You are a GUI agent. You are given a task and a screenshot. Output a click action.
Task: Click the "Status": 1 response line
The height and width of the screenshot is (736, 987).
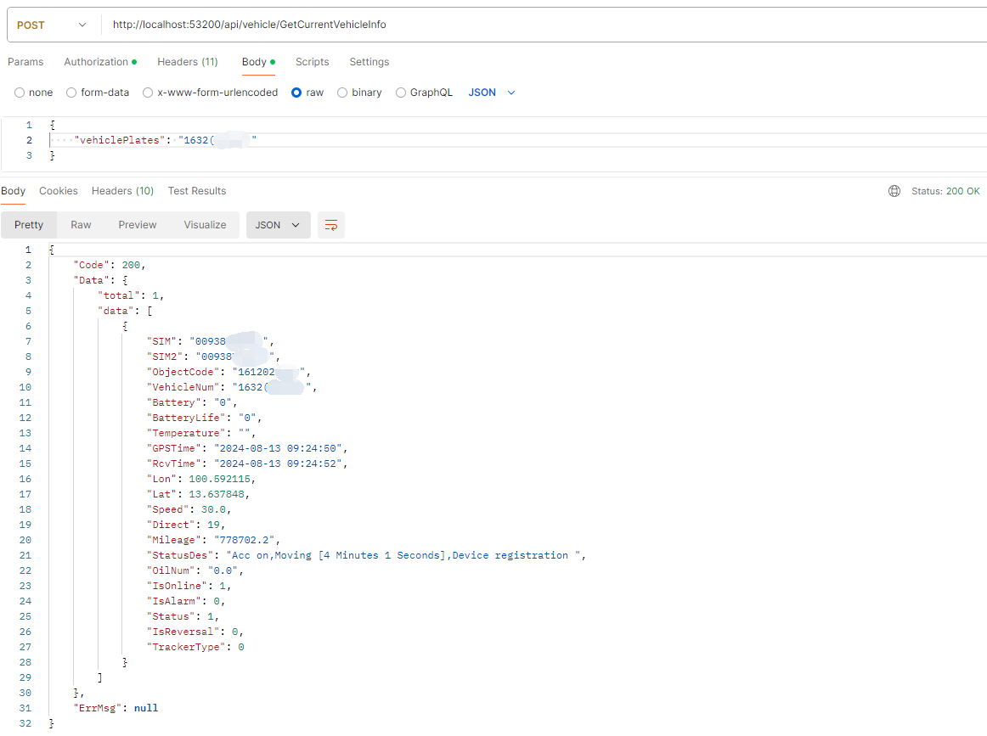(x=183, y=616)
